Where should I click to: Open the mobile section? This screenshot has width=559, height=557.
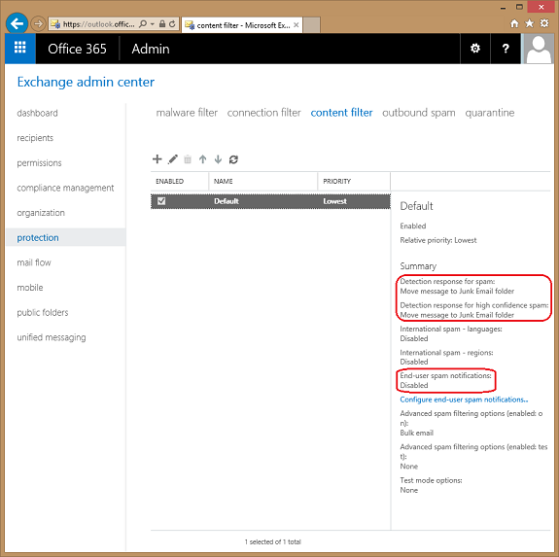coord(30,288)
